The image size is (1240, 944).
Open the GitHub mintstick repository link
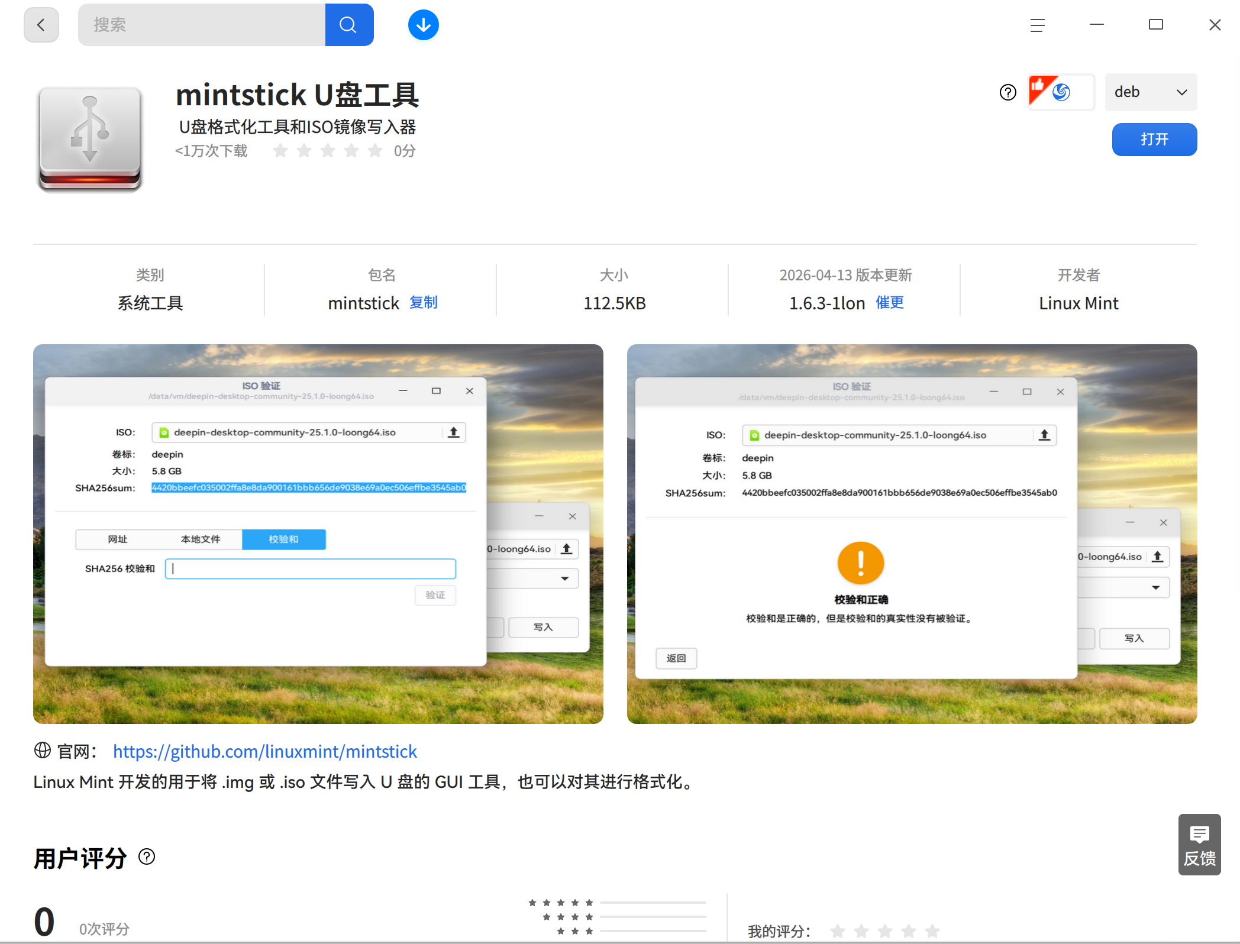click(264, 751)
